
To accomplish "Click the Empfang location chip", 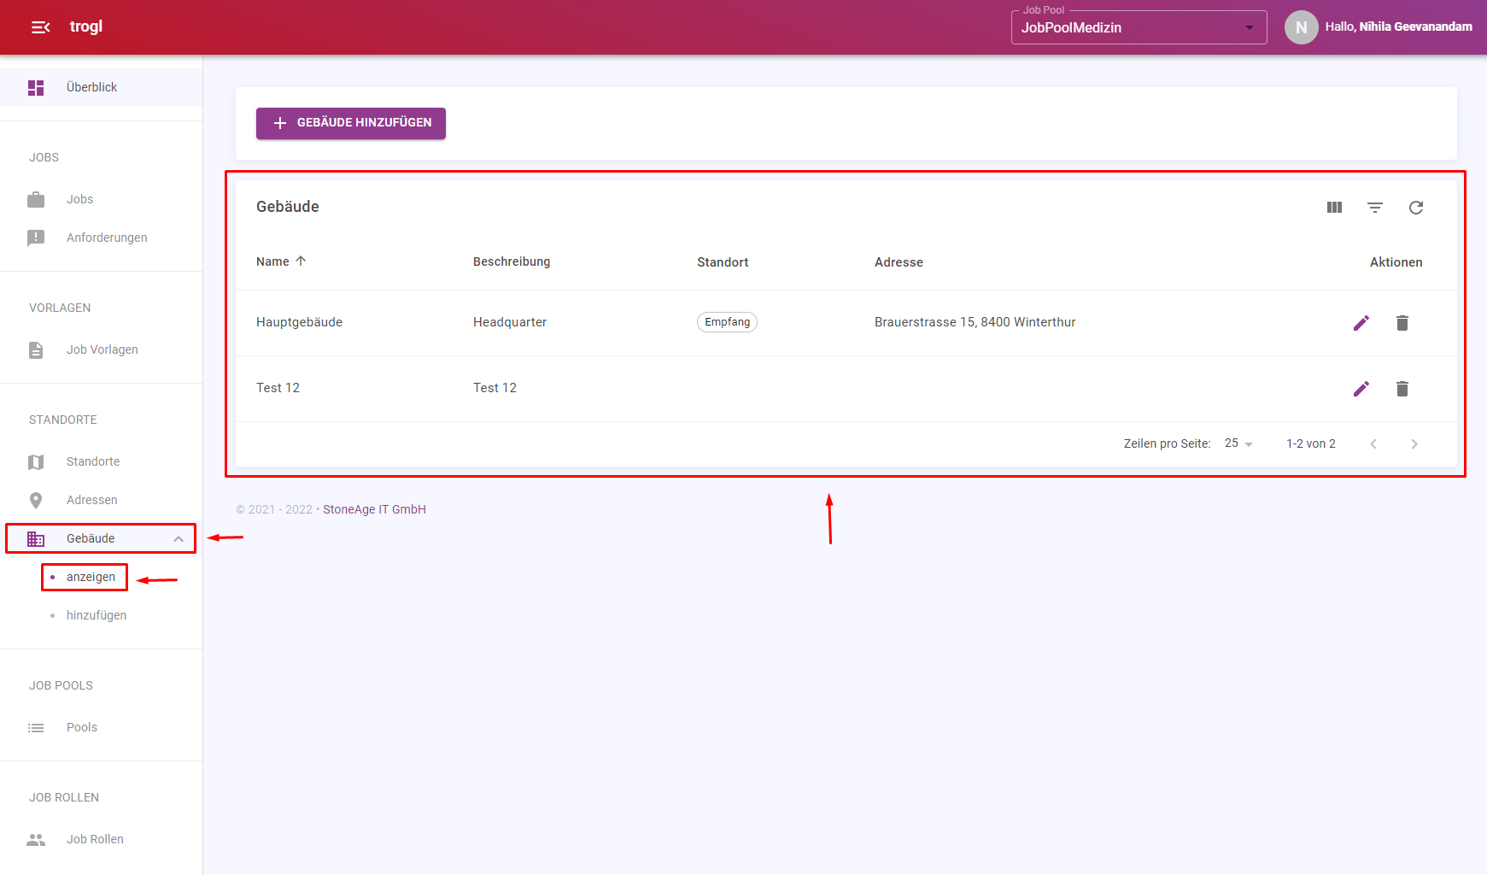I will 727,322.
